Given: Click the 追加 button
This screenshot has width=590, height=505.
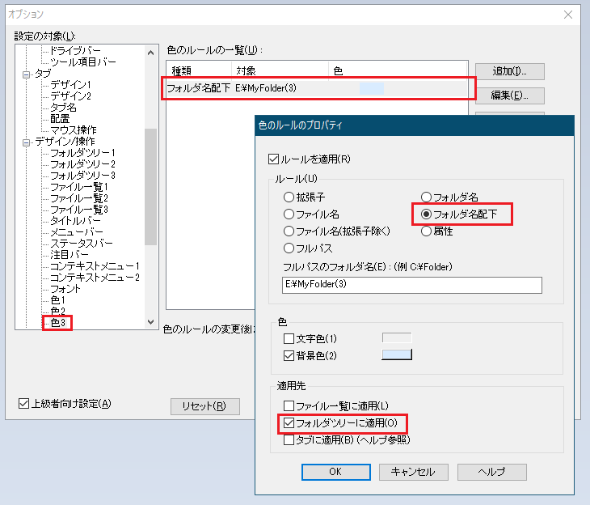Looking at the screenshot, I should pos(509,71).
